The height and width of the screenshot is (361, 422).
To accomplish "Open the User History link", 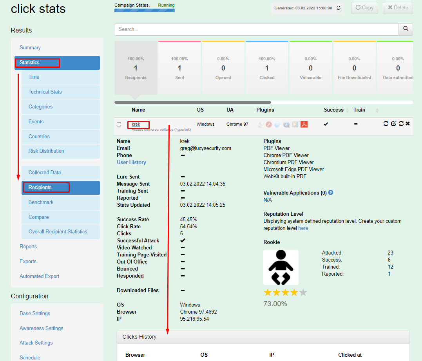I will [131, 162].
